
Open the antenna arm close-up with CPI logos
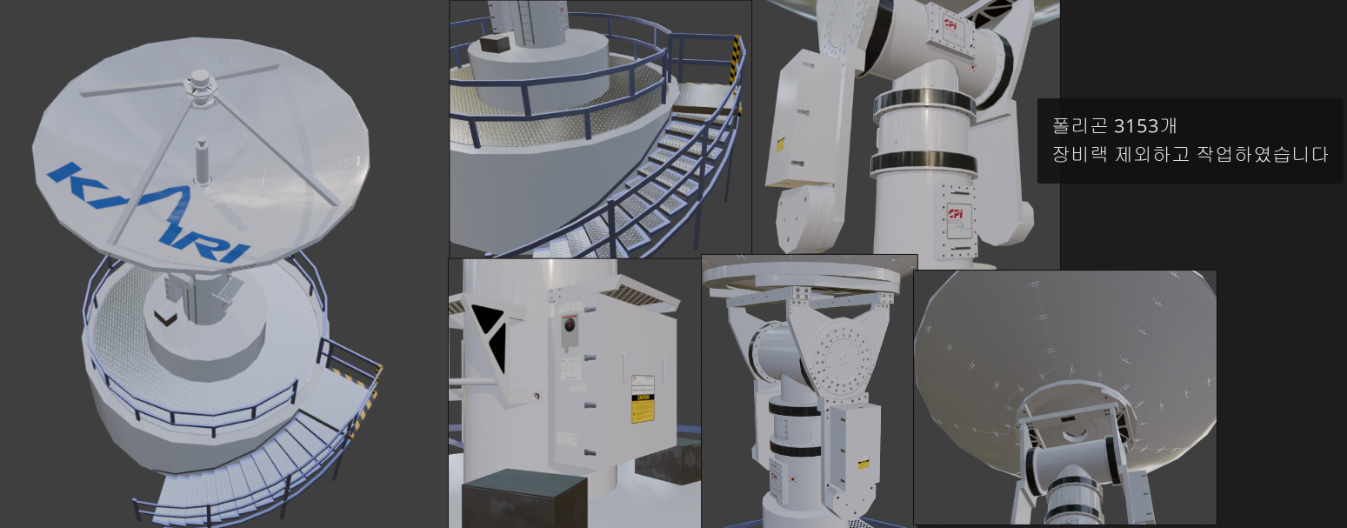tap(904, 130)
